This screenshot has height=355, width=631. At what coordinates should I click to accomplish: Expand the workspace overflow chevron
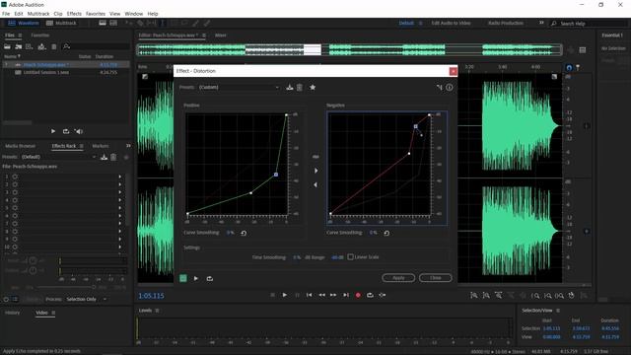click(x=541, y=23)
